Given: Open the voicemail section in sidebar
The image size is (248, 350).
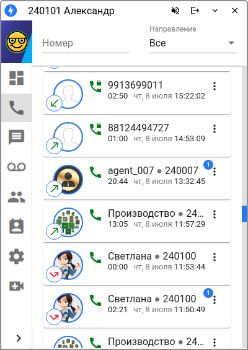Looking at the screenshot, I should point(16,167).
